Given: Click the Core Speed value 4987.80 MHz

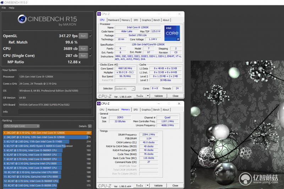Looking at the screenshot, I should (125, 68).
